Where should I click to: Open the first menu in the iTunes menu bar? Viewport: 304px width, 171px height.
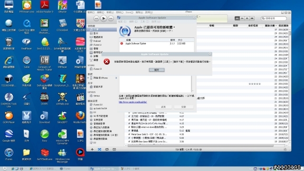pyautogui.click(x=91, y=12)
